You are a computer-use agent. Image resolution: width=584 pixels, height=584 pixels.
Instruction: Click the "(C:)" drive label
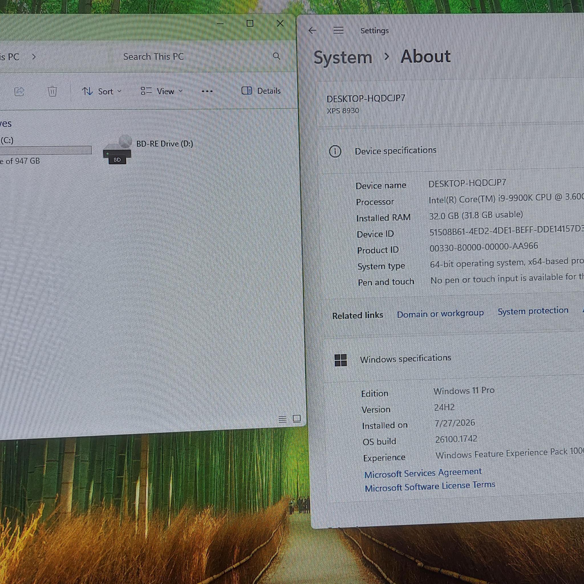[x=7, y=140]
